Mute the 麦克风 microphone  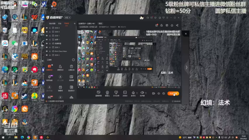tap(133, 94)
